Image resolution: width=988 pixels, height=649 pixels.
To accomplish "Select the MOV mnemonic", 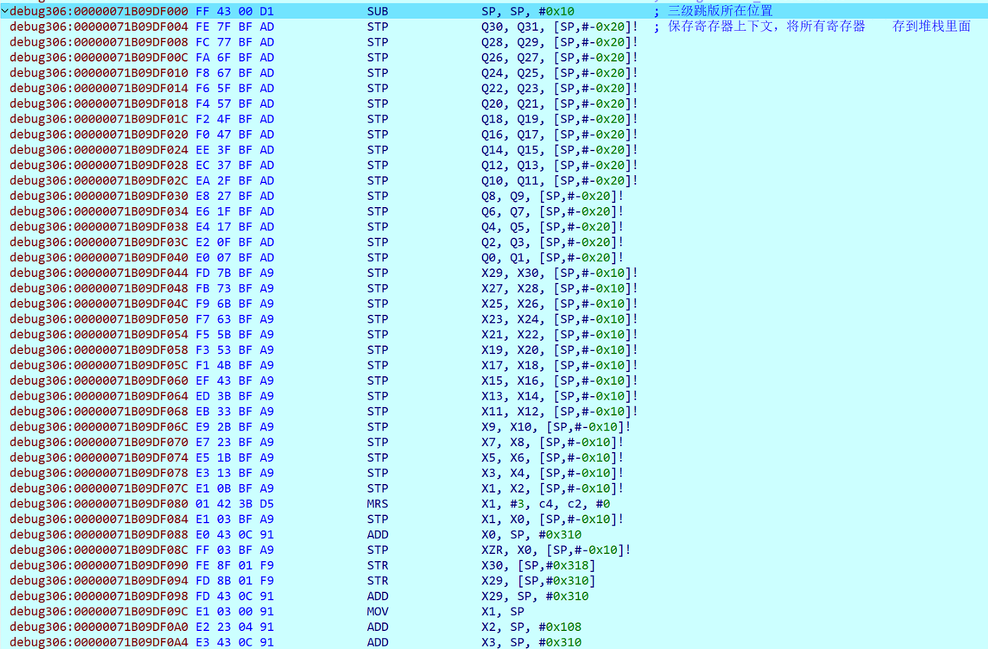I will click(x=378, y=612).
